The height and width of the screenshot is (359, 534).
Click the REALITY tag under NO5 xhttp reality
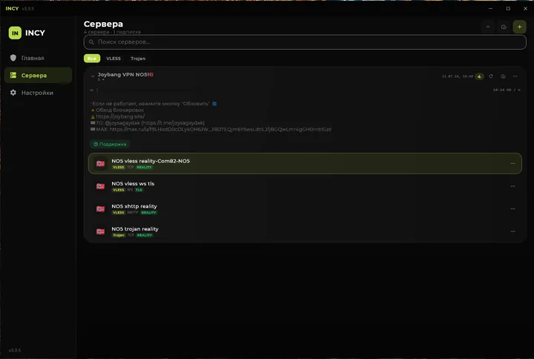(x=149, y=213)
